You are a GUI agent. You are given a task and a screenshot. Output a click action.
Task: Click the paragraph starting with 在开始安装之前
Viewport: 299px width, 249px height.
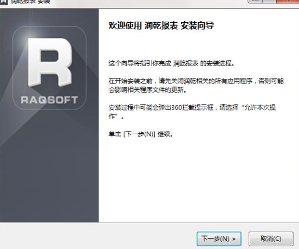tap(196, 86)
